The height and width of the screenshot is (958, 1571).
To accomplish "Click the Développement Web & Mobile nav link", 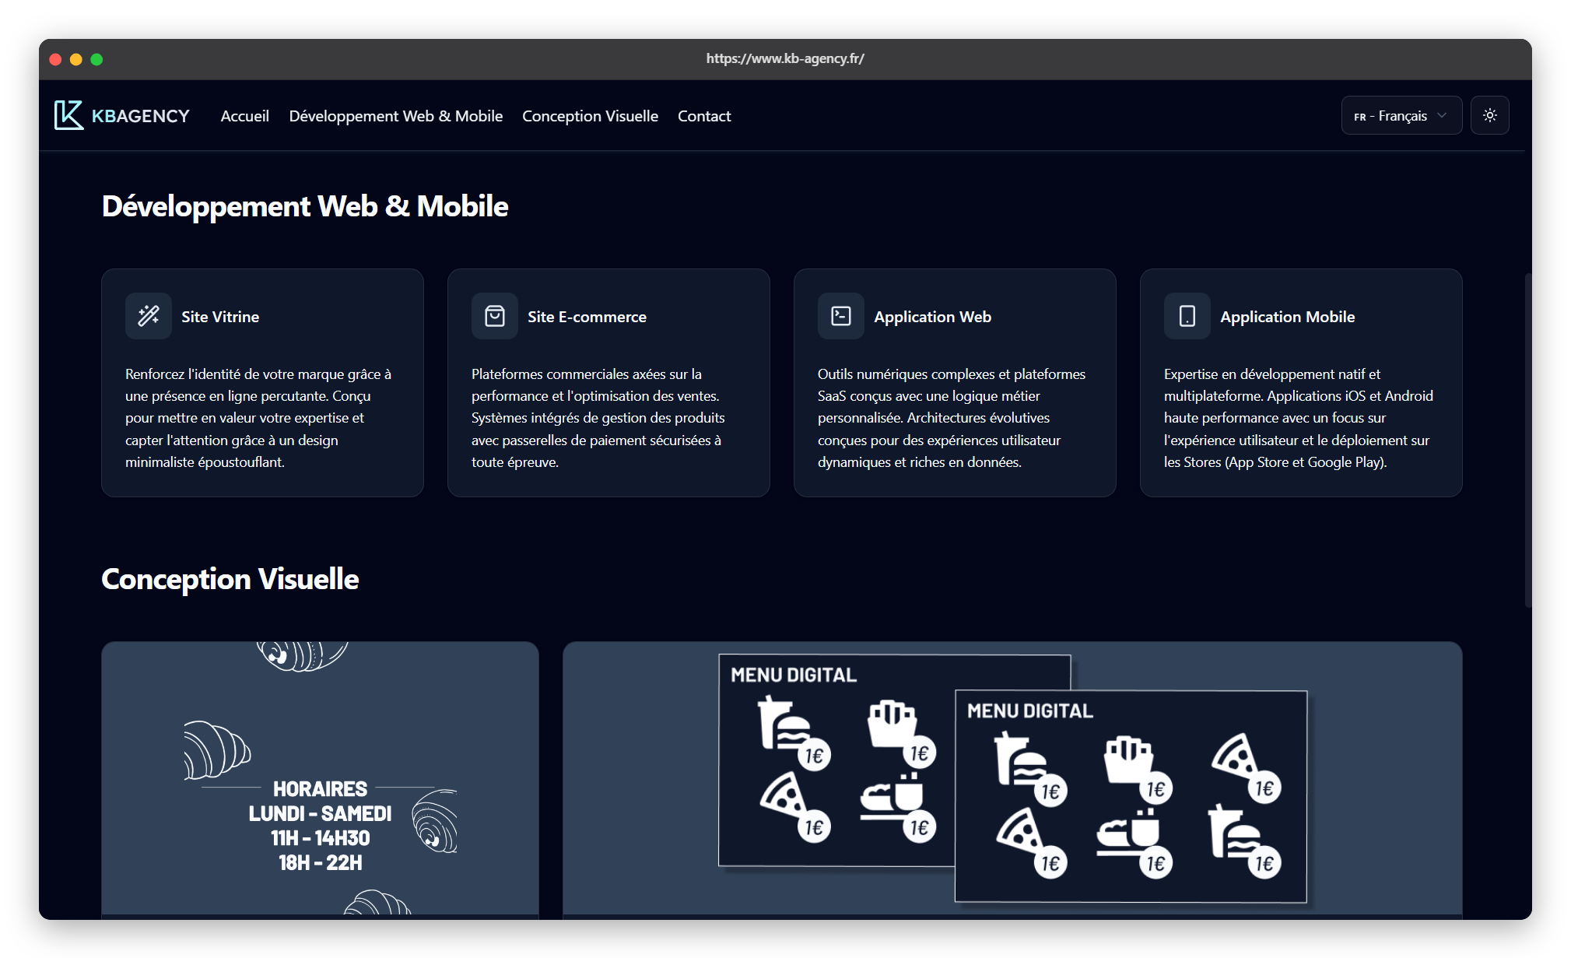I will 395,115.
